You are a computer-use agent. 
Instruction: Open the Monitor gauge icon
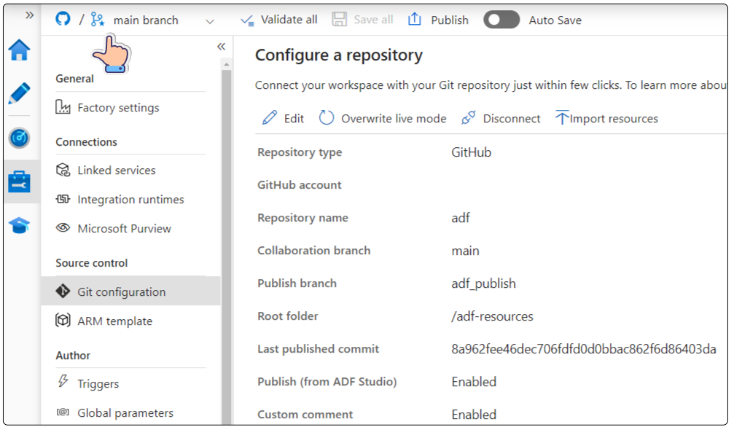tap(19, 138)
